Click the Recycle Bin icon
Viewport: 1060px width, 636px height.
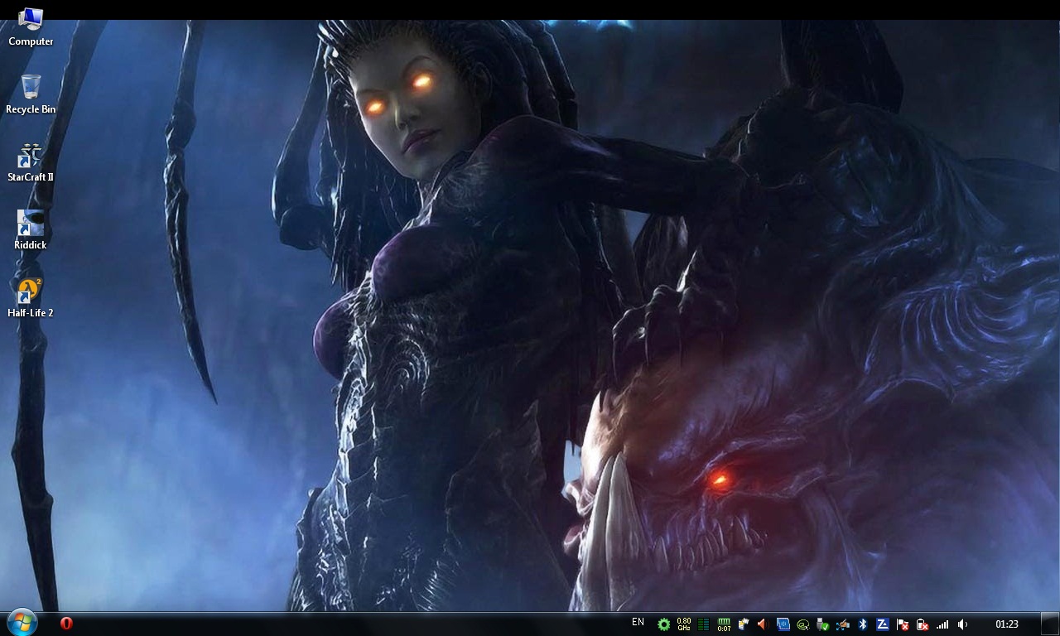click(31, 94)
